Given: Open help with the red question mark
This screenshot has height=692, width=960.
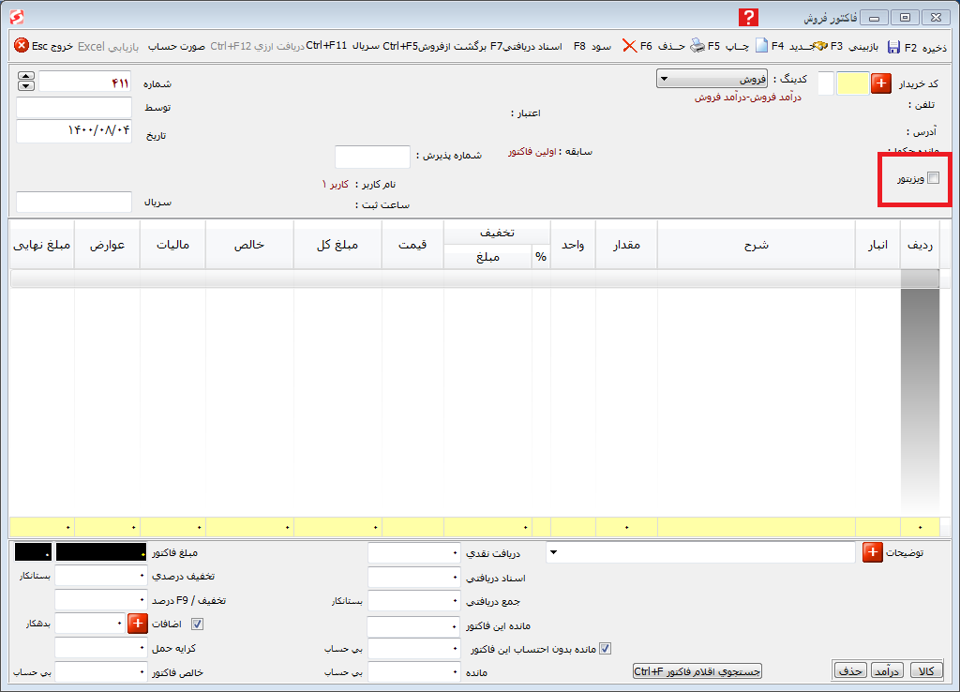Looking at the screenshot, I should coord(748,17).
